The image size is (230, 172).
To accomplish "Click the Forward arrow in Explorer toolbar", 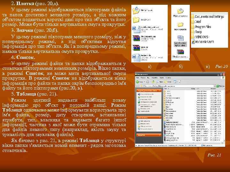I will [147, 82].
